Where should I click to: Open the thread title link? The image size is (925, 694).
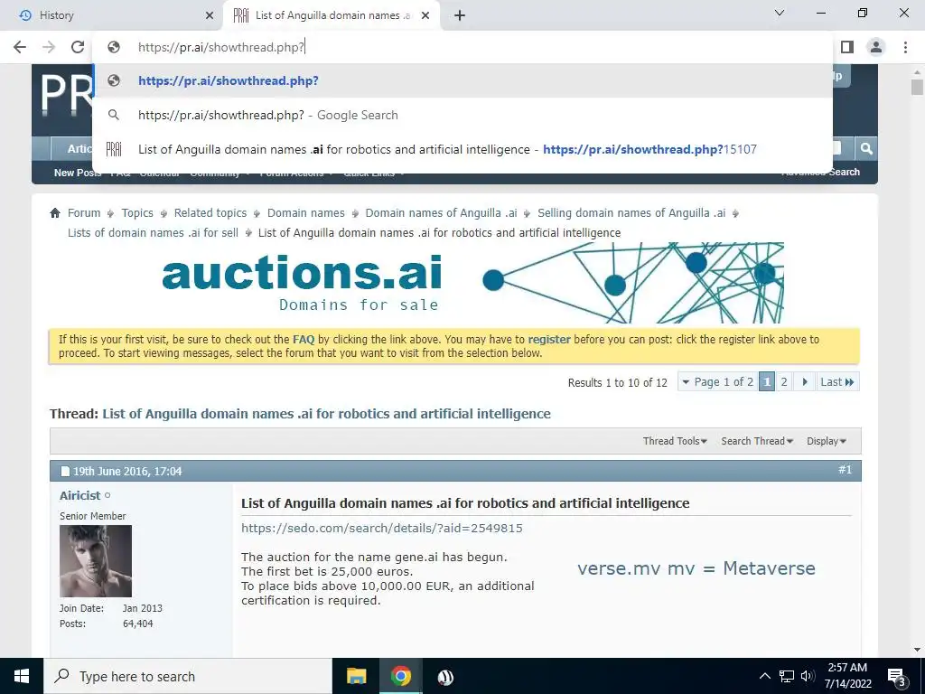[x=326, y=414]
